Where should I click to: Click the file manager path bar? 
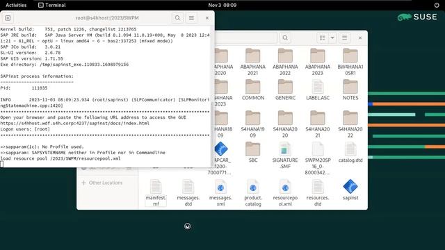[x=245, y=37]
